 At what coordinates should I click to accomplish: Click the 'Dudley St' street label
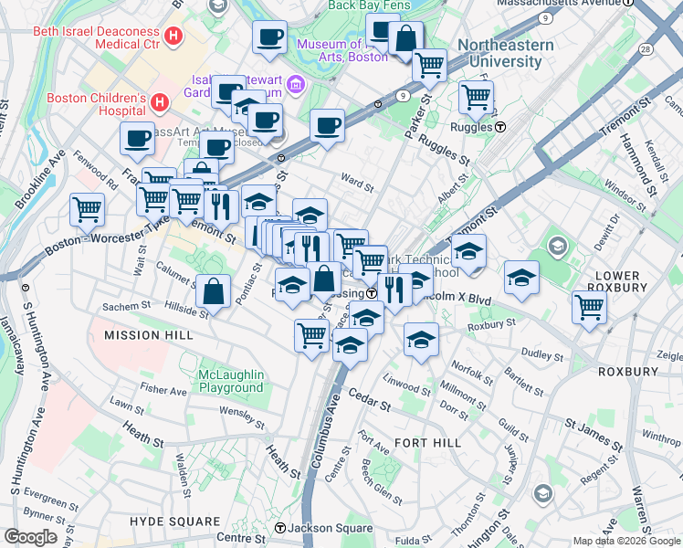click(542, 354)
